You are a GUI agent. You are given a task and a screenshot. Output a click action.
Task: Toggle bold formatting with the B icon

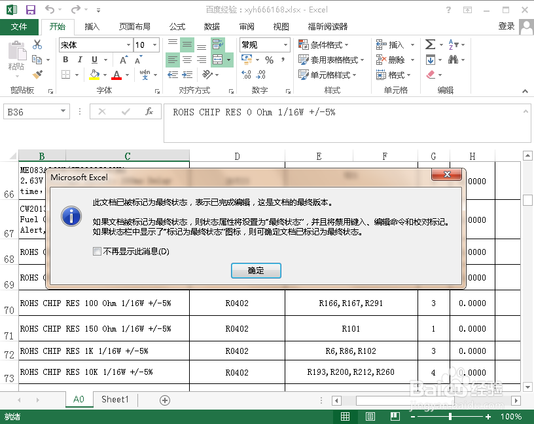65,59
